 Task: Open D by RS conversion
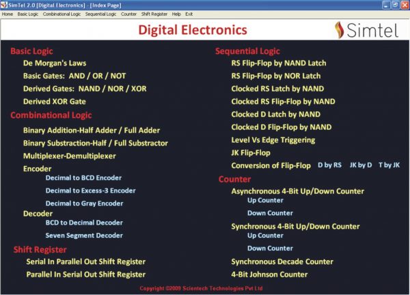coord(329,165)
